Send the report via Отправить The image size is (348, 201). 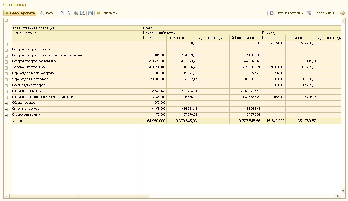pos(108,13)
